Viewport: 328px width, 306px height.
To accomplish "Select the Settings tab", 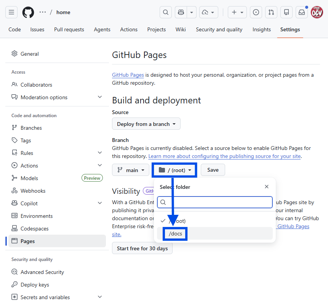I will point(290,29).
